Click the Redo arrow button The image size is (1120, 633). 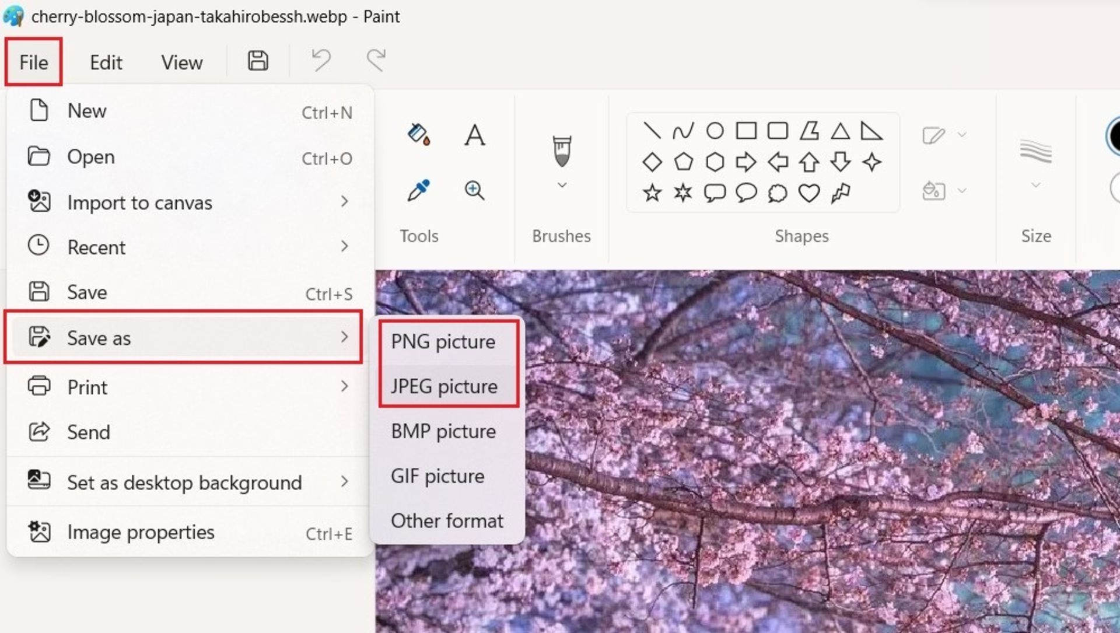click(376, 61)
